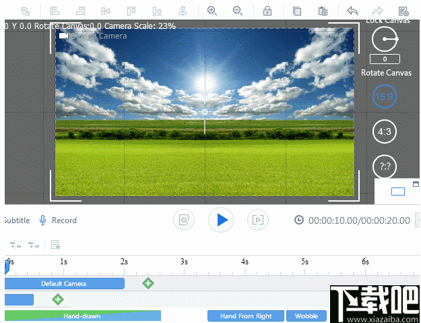Viewport: 421px width, 323px height.
Task: Click the blue rectangle in minimap
Action: tap(398, 192)
